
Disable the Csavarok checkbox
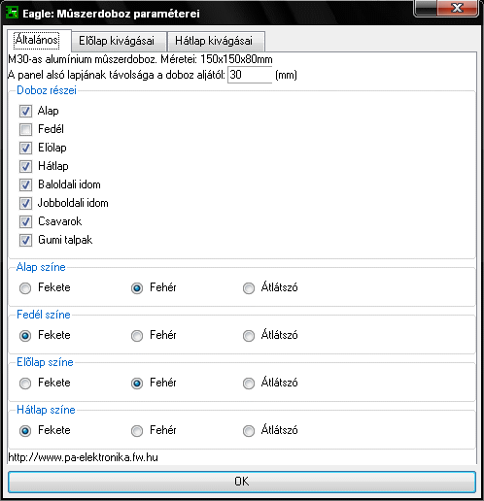25,221
